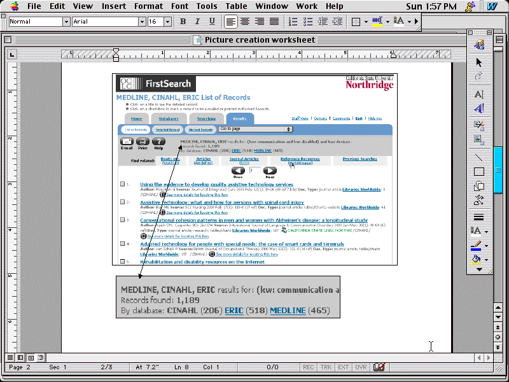This screenshot has height=382, width=509.
Task: Expand the Line Color dropdown arrow
Action: point(486,246)
